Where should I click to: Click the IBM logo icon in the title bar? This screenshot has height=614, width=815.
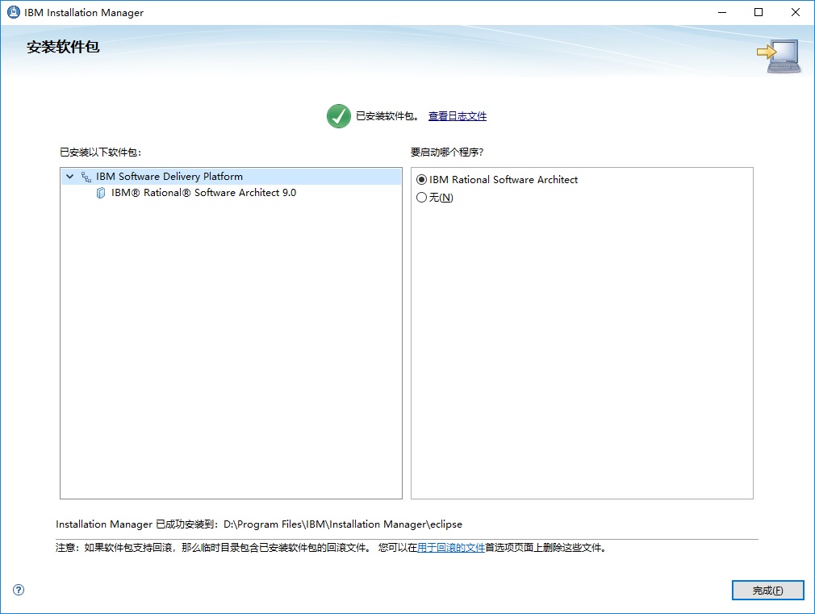point(11,12)
